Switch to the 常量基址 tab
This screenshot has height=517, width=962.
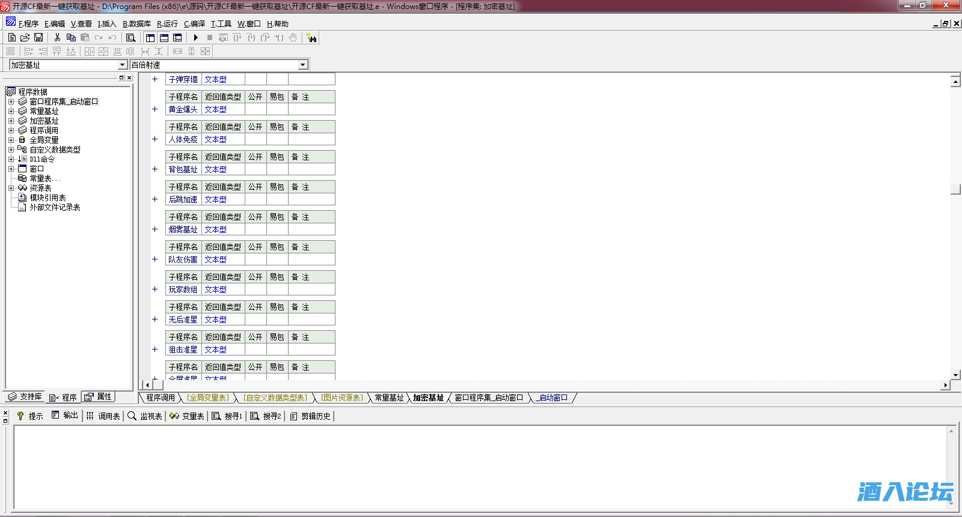389,398
